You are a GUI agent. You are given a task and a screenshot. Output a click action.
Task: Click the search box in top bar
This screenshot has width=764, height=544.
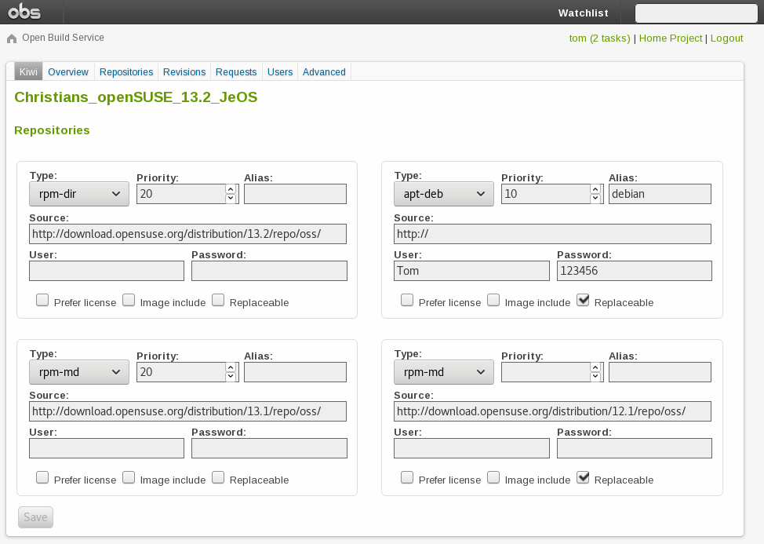click(696, 13)
